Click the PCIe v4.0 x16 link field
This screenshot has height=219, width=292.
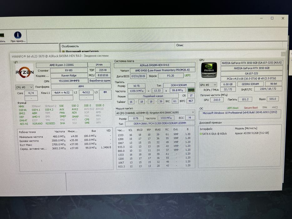click(x=251, y=79)
